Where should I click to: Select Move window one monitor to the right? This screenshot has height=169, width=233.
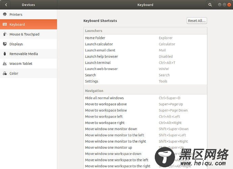click(x=145, y=142)
